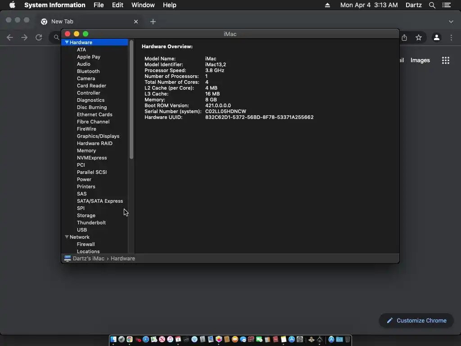Select Camera in the sidebar

click(x=86, y=78)
